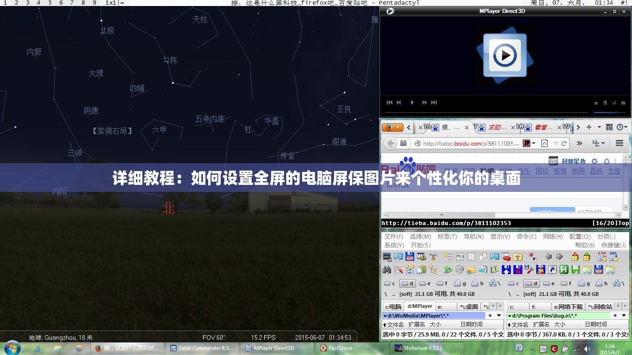Click the Firefox overflow chevron (>>) icon
This screenshot has height=355, width=632.
[x=579, y=143]
